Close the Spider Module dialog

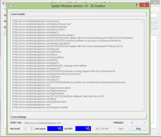point(144,5)
